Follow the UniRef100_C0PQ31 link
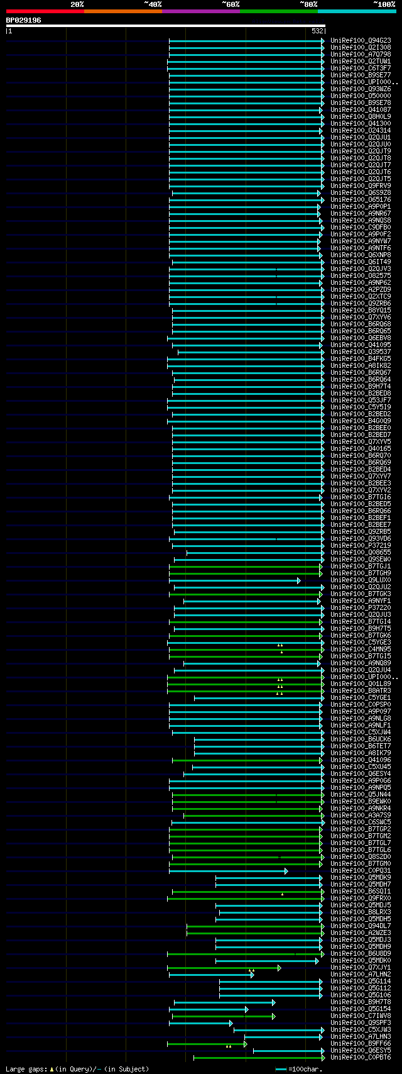The image size is (402, 1074). [361, 870]
